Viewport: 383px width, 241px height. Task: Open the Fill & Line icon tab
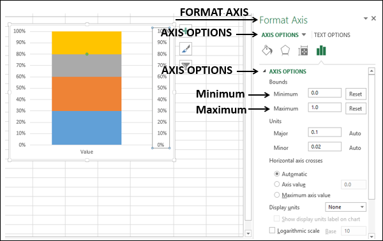pyautogui.click(x=267, y=51)
